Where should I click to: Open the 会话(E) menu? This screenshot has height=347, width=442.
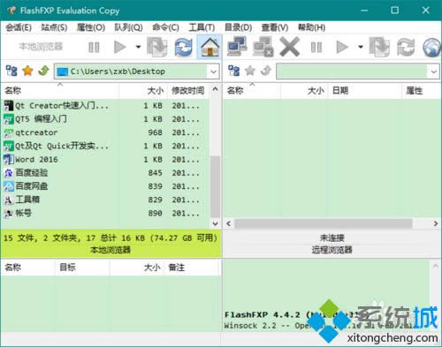tap(19, 27)
